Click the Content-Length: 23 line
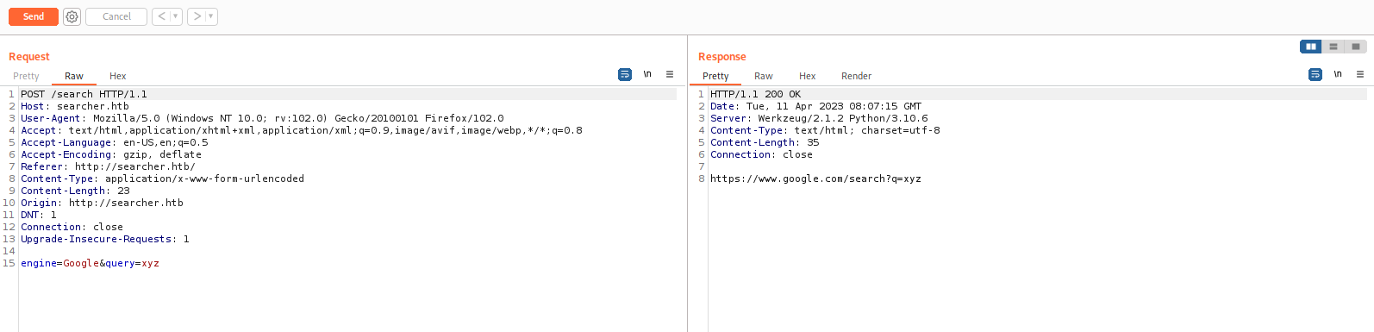Image resolution: width=1374 pixels, height=332 pixels. 75,191
